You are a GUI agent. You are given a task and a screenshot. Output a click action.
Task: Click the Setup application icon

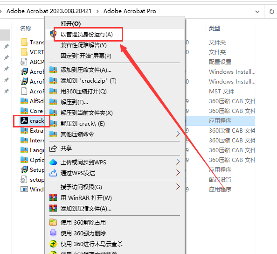point(24,169)
